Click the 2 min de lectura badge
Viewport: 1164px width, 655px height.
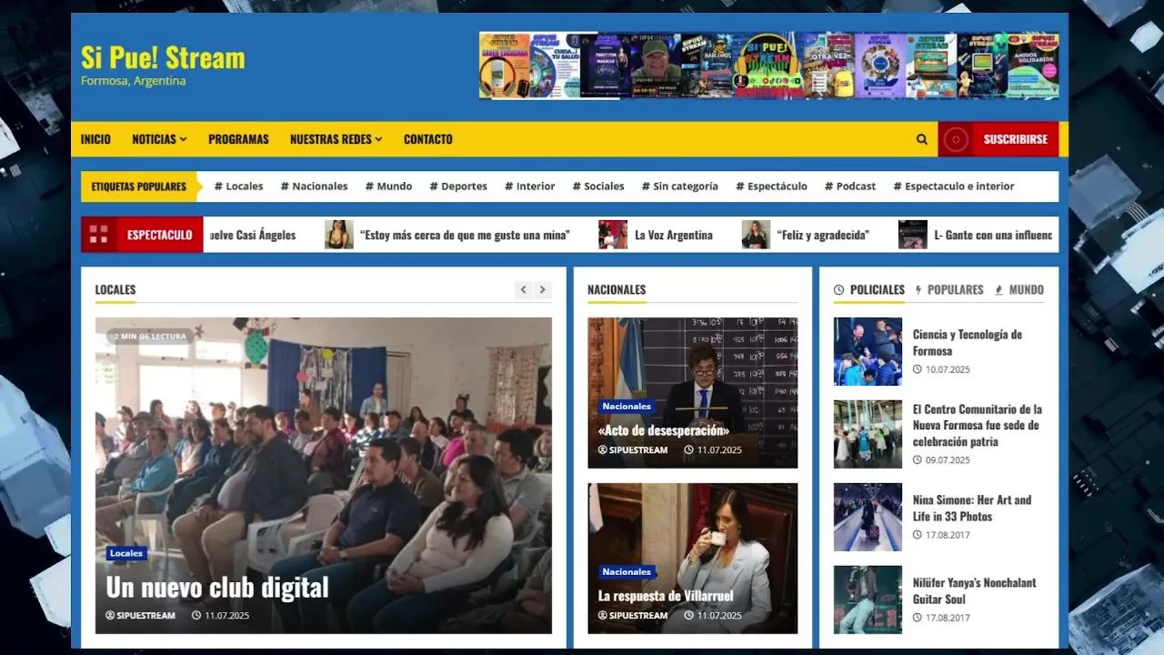click(x=150, y=337)
